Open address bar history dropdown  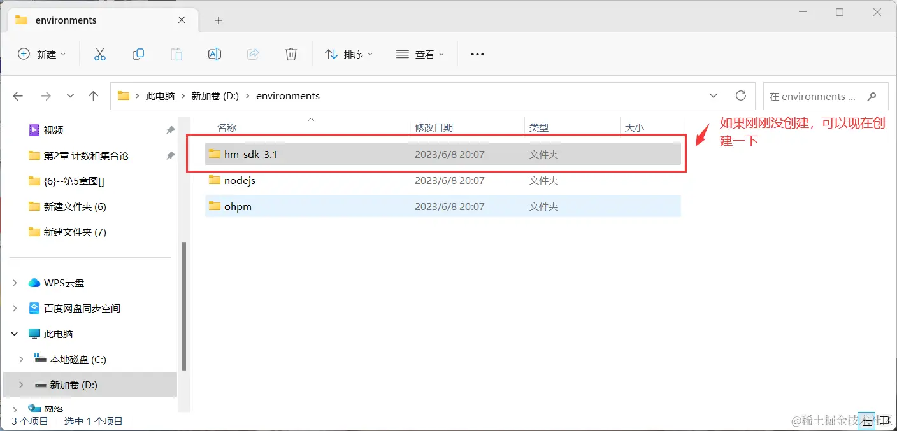(714, 95)
